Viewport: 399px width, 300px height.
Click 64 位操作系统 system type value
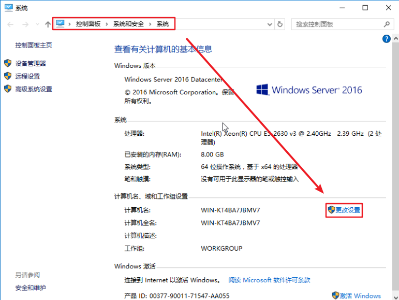[x=249, y=167]
